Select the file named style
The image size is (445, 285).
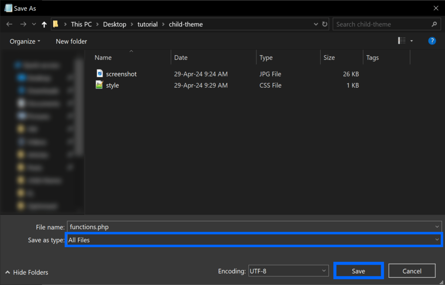coord(113,86)
